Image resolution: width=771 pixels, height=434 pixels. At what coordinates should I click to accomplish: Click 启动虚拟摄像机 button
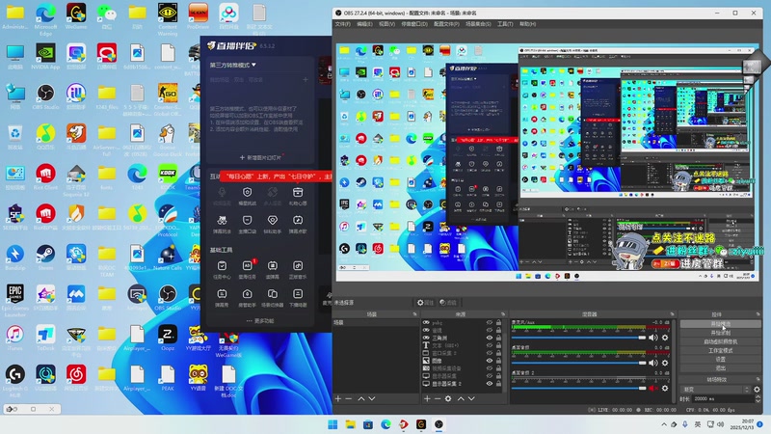(x=720, y=341)
